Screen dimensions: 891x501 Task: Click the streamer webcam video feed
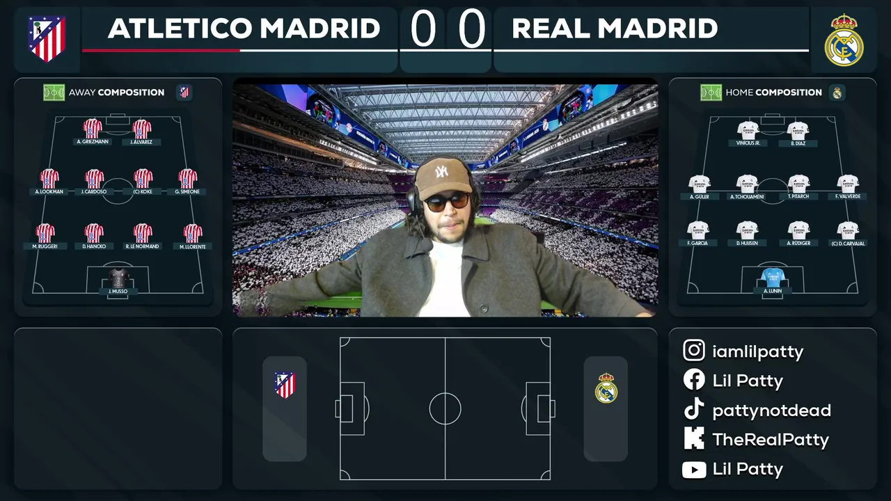click(x=445, y=200)
